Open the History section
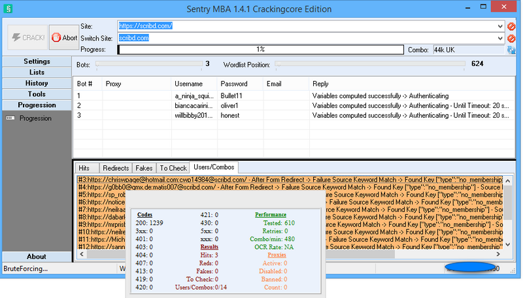 click(x=37, y=84)
